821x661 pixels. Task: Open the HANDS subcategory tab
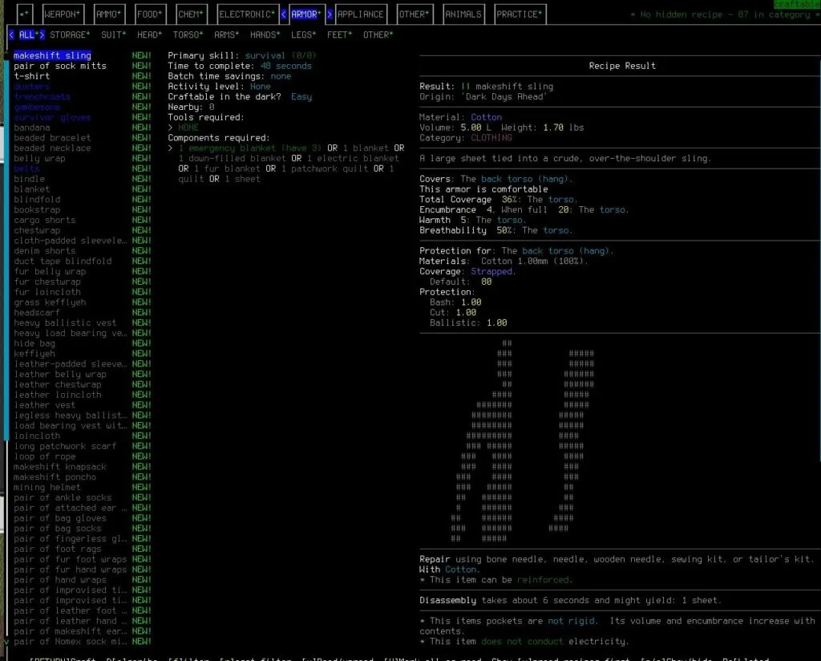(x=265, y=34)
